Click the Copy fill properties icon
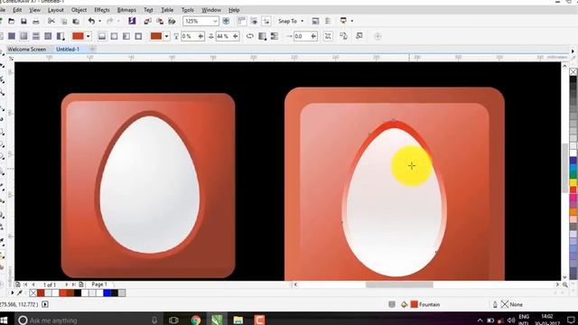This screenshot has height=325, width=578. (x=343, y=36)
